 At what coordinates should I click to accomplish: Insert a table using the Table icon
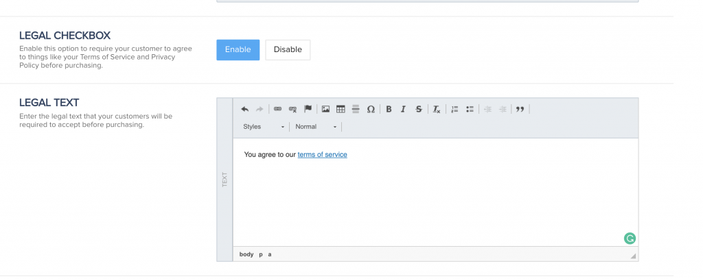341,109
